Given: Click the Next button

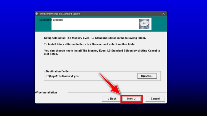Looking at the screenshot, I should 131,99.
